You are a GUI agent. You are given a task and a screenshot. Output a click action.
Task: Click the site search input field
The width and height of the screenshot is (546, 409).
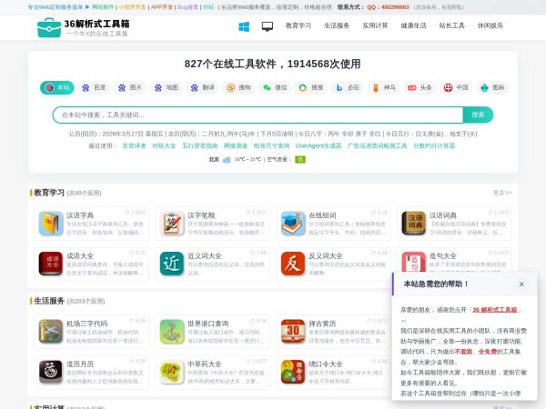point(258,115)
